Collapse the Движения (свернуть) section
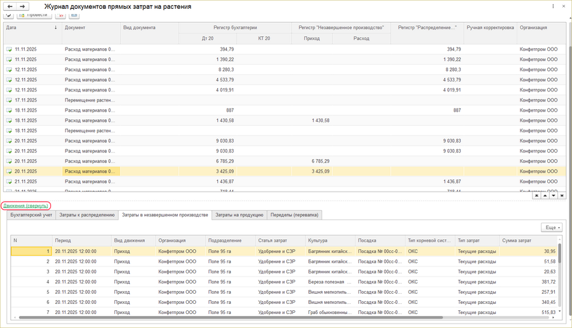 pos(26,206)
